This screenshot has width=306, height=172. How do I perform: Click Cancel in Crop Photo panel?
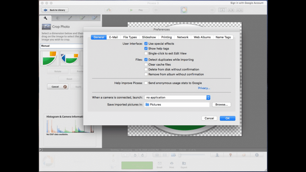(58, 87)
